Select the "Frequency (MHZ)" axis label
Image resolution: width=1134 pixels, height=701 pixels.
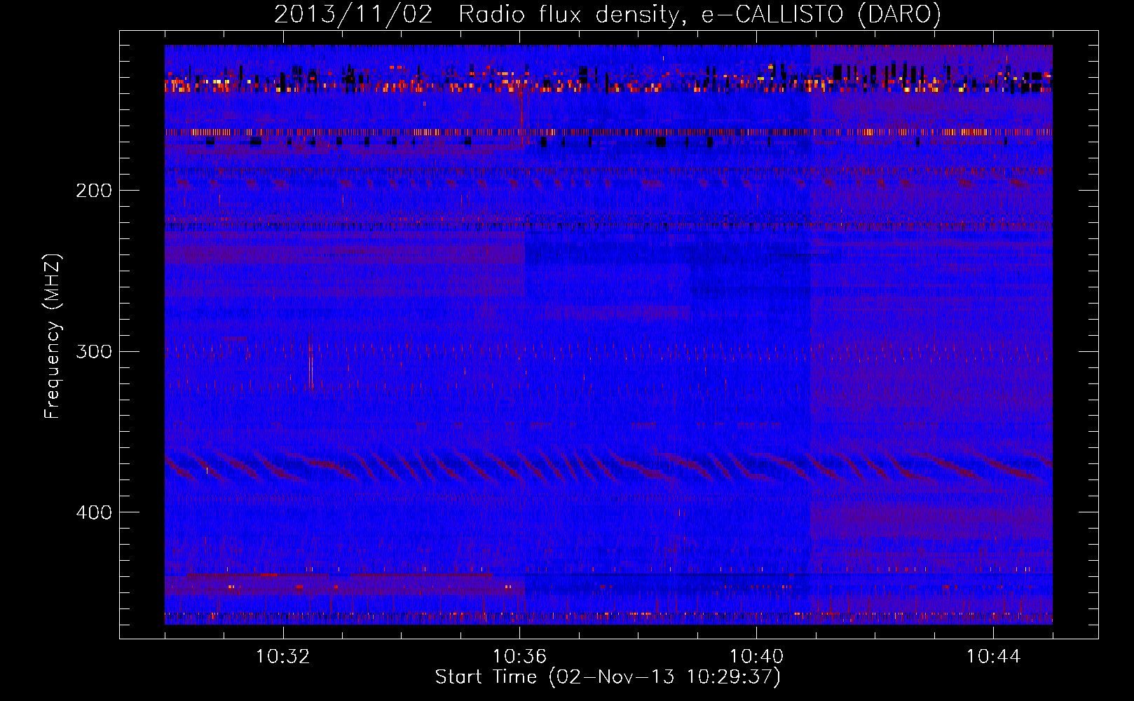click(53, 336)
